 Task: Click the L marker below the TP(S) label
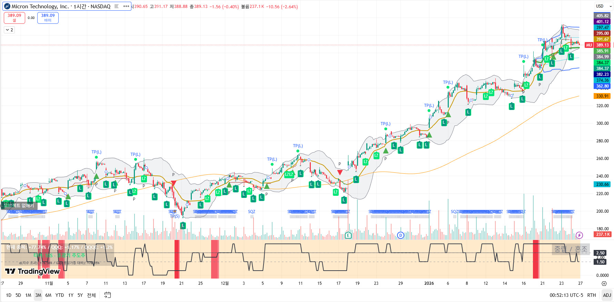pos(183,225)
